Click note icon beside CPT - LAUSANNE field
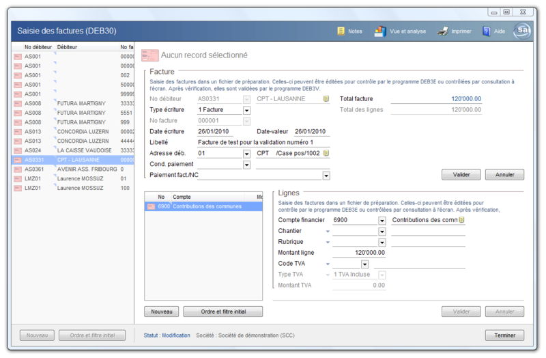This screenshot has width=546, height=358. 326,99
